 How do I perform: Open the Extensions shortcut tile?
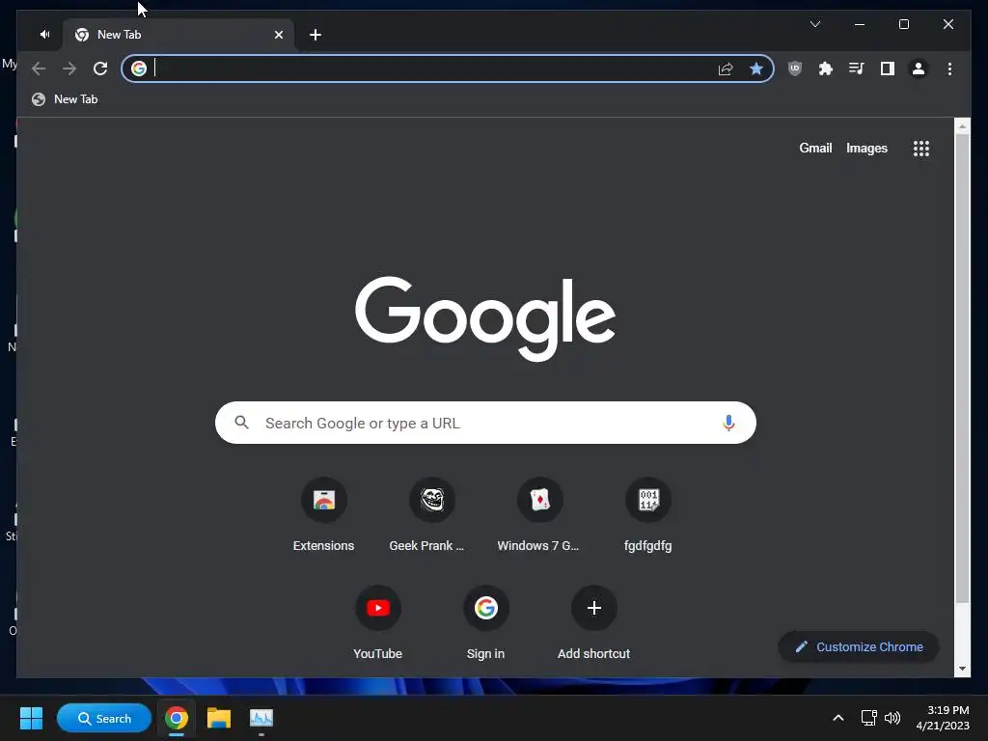[x=324, y=517]
